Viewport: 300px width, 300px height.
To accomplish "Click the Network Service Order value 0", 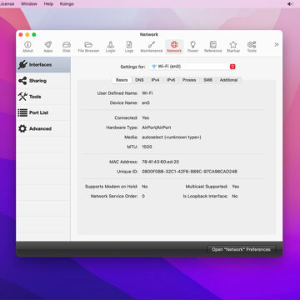I will (143, 196).
